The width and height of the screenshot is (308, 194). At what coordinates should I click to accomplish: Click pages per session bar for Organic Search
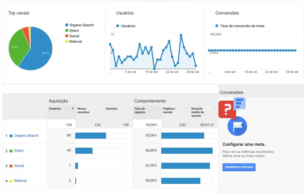[x=183, y=136]
